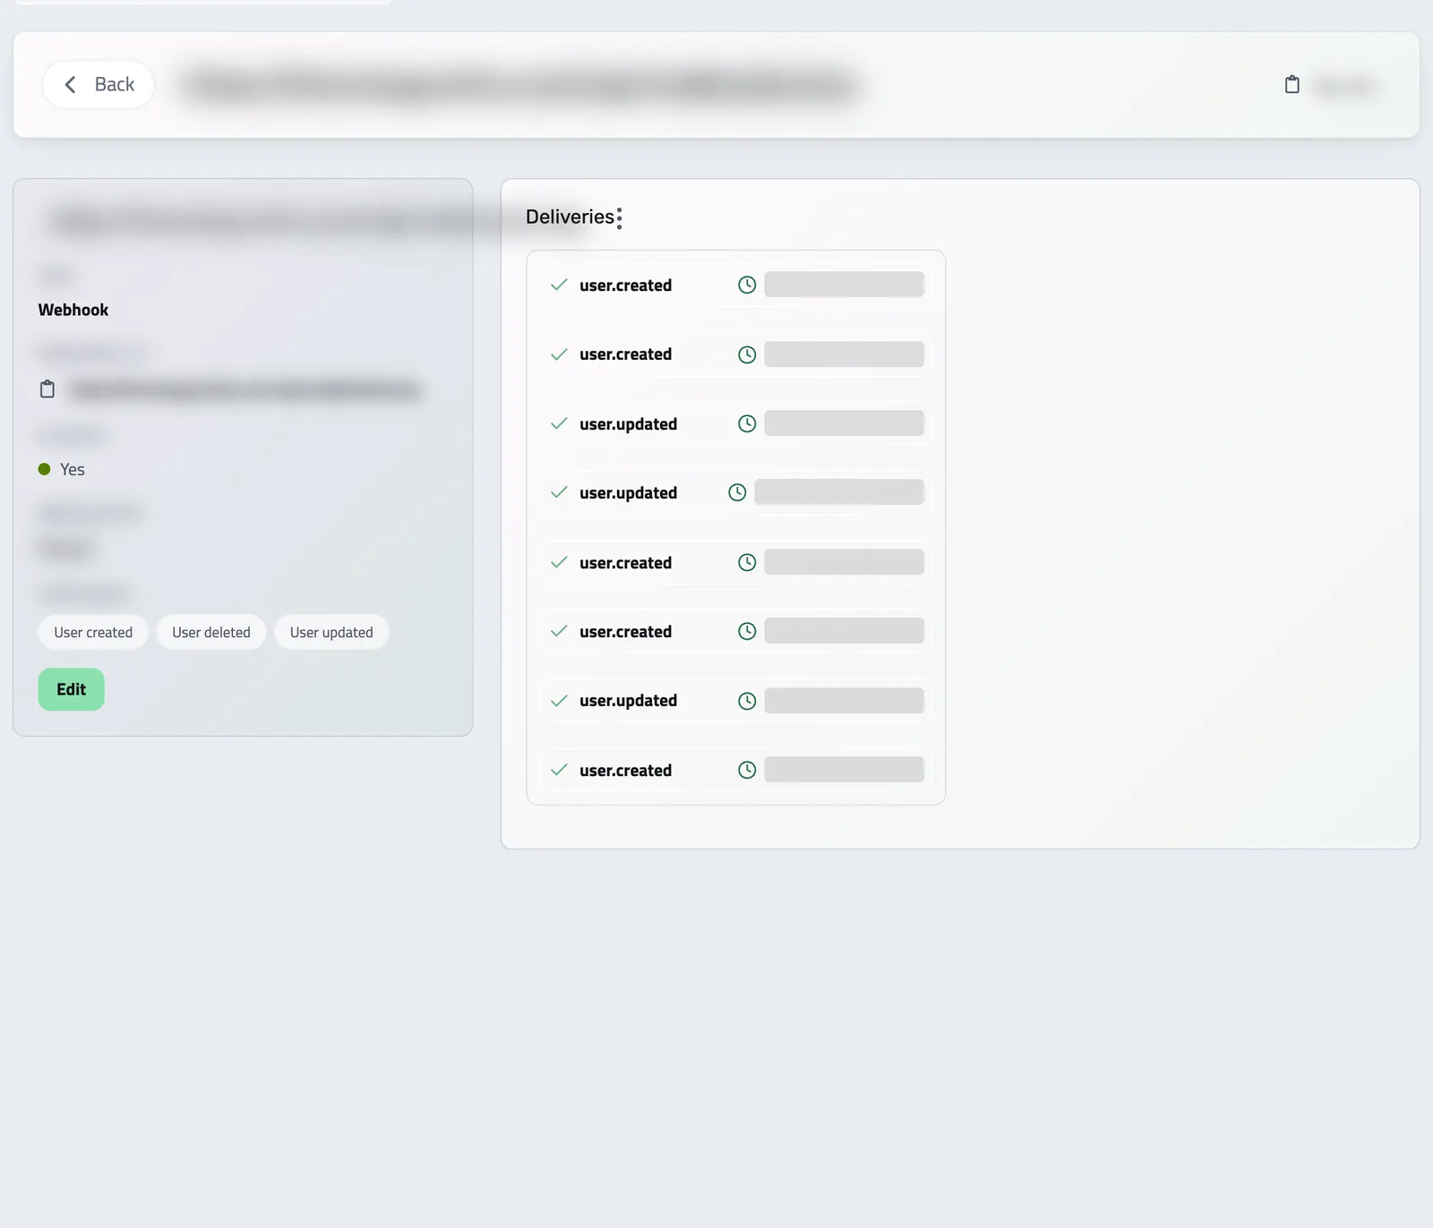
Task: Click clock icon in fifth delivery row
Action: 747,562
